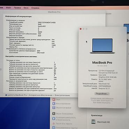The image size is (129, 129).
Task: Click the Память 16 ГБ value
Action: click(105, 81)
